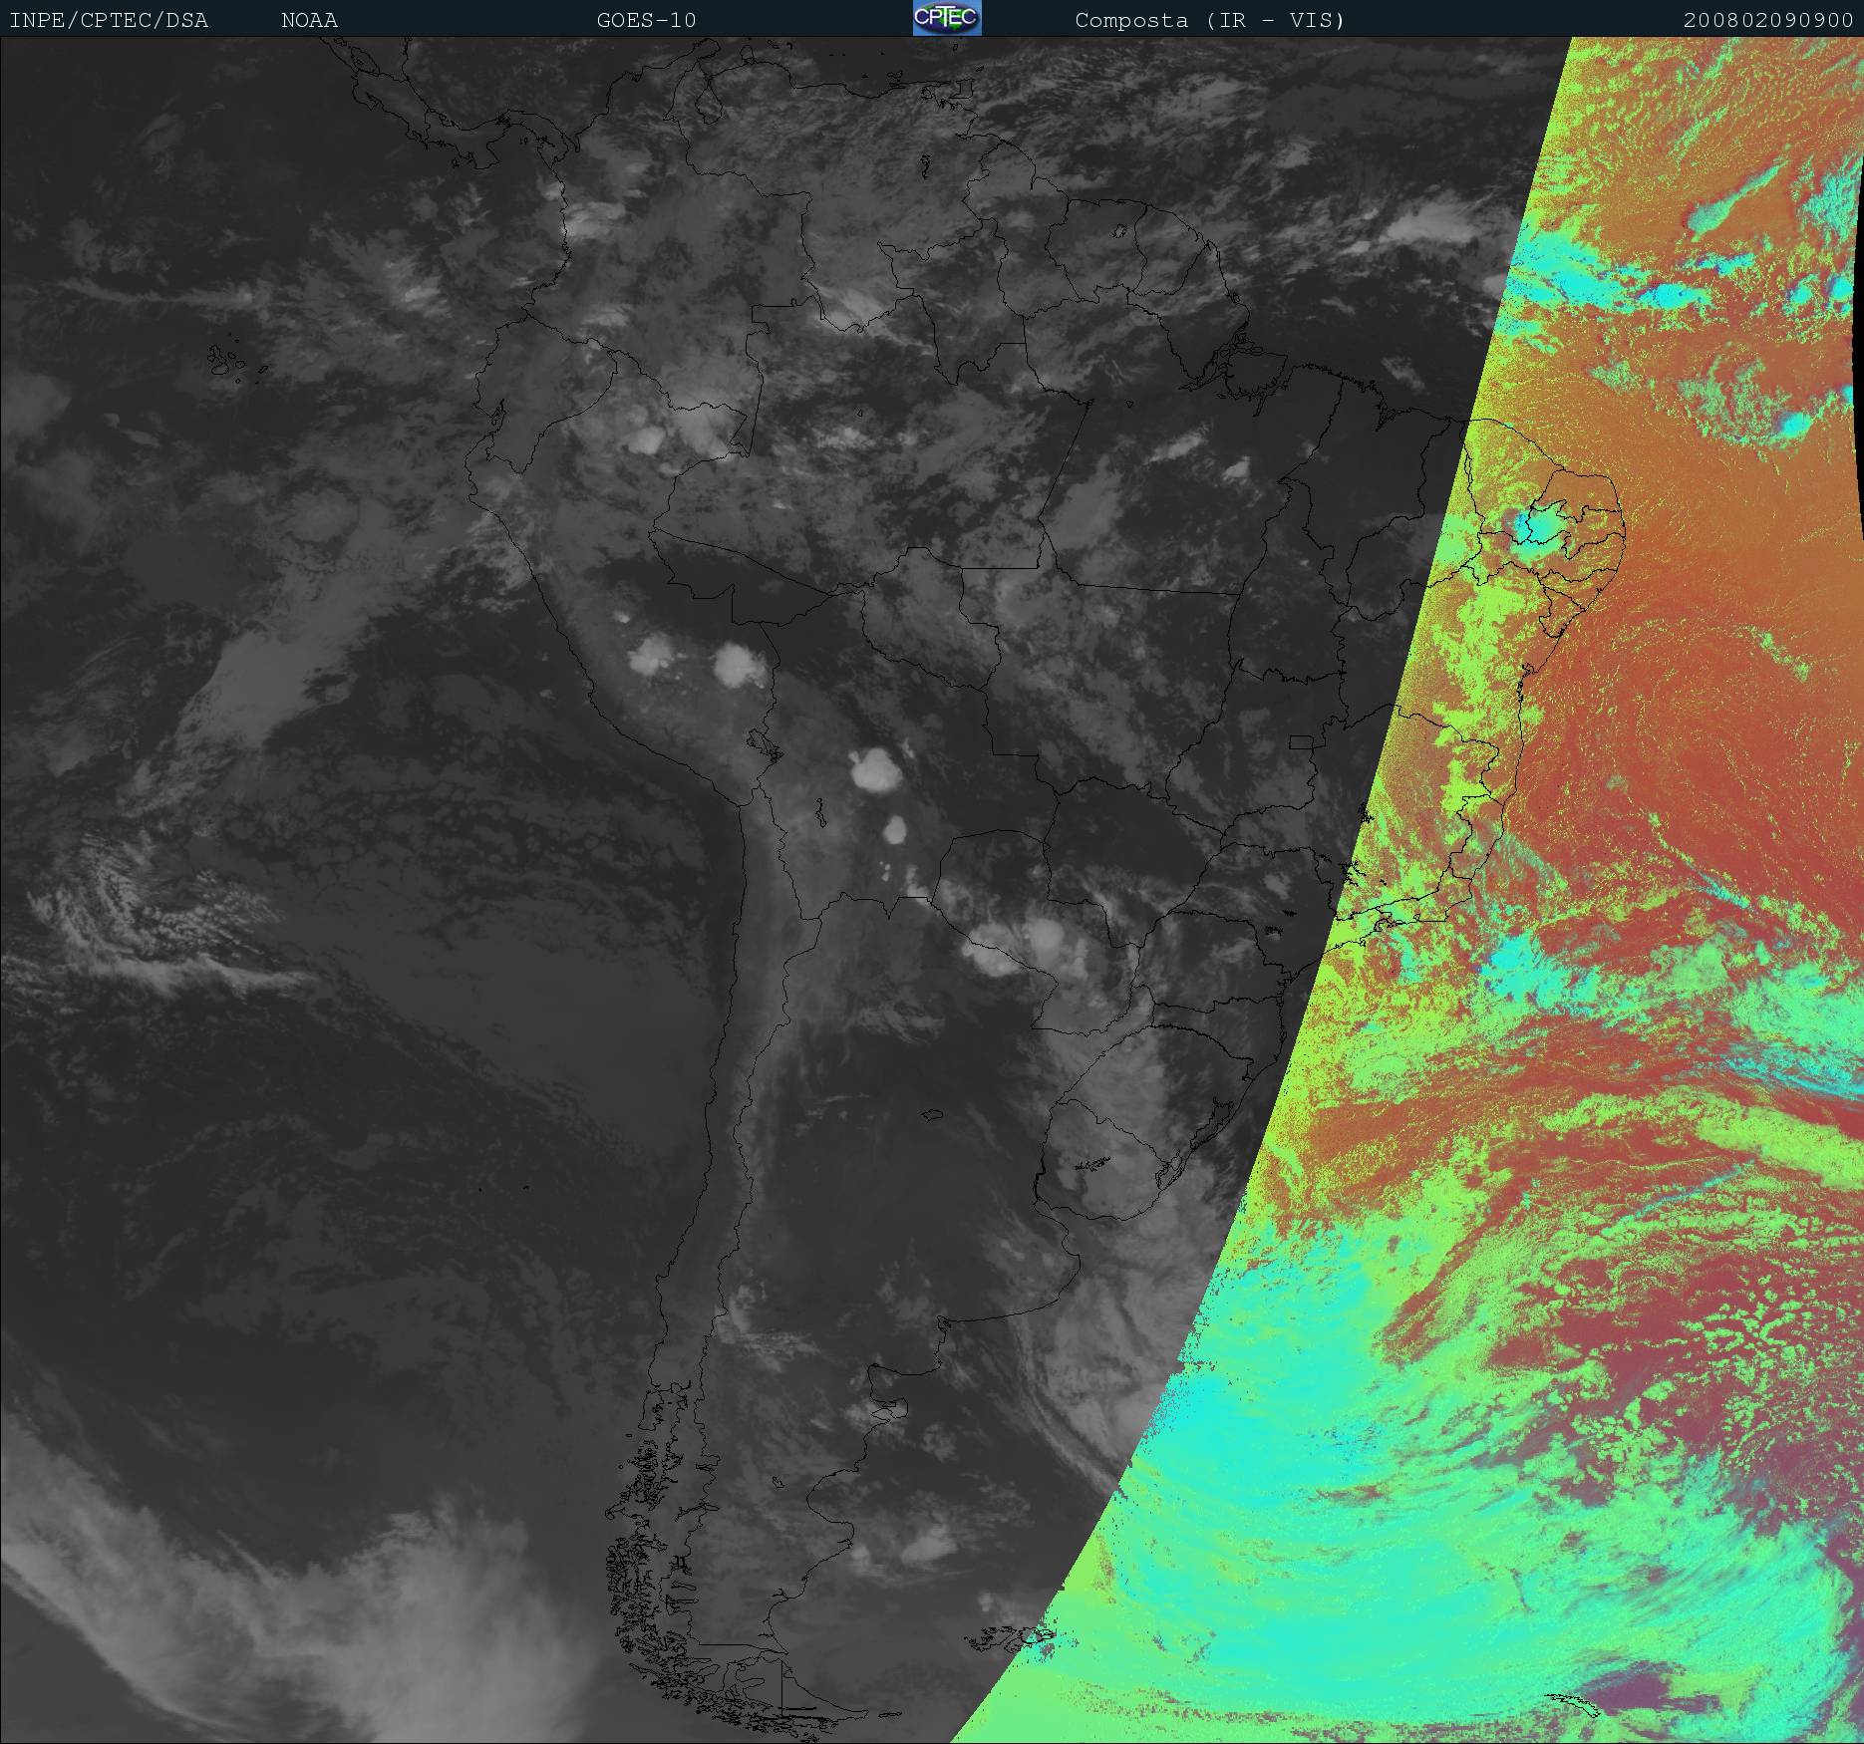The image size is (1864, 1744).
Task: Click the CPTEC logo in the header
Action: [946, 18]
